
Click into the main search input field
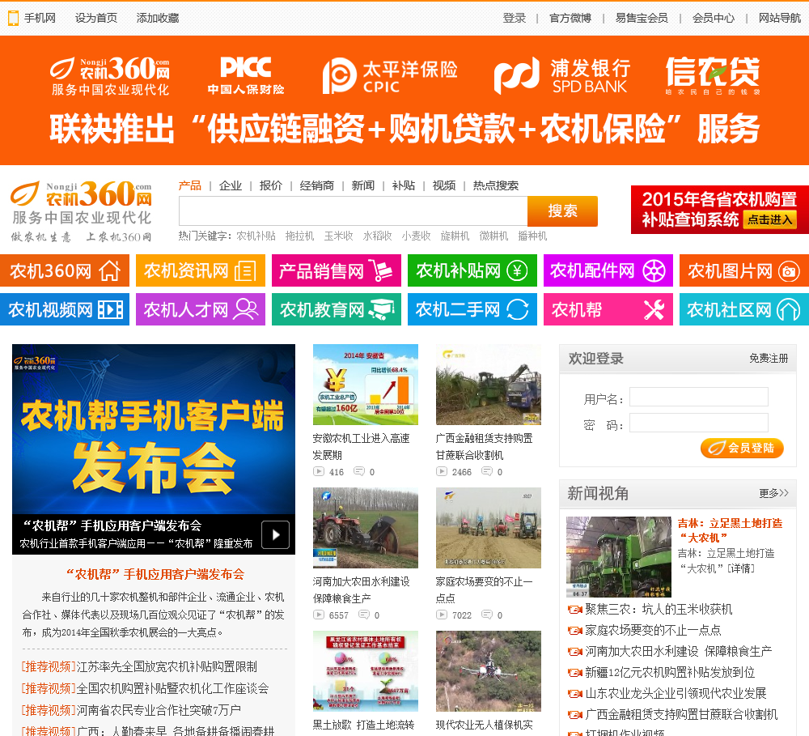click(x=353, y=211)
